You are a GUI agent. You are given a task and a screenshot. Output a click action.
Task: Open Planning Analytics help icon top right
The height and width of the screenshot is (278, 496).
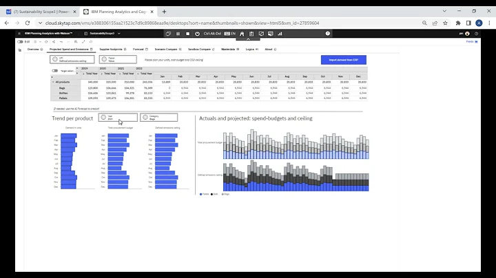point(477,34)
